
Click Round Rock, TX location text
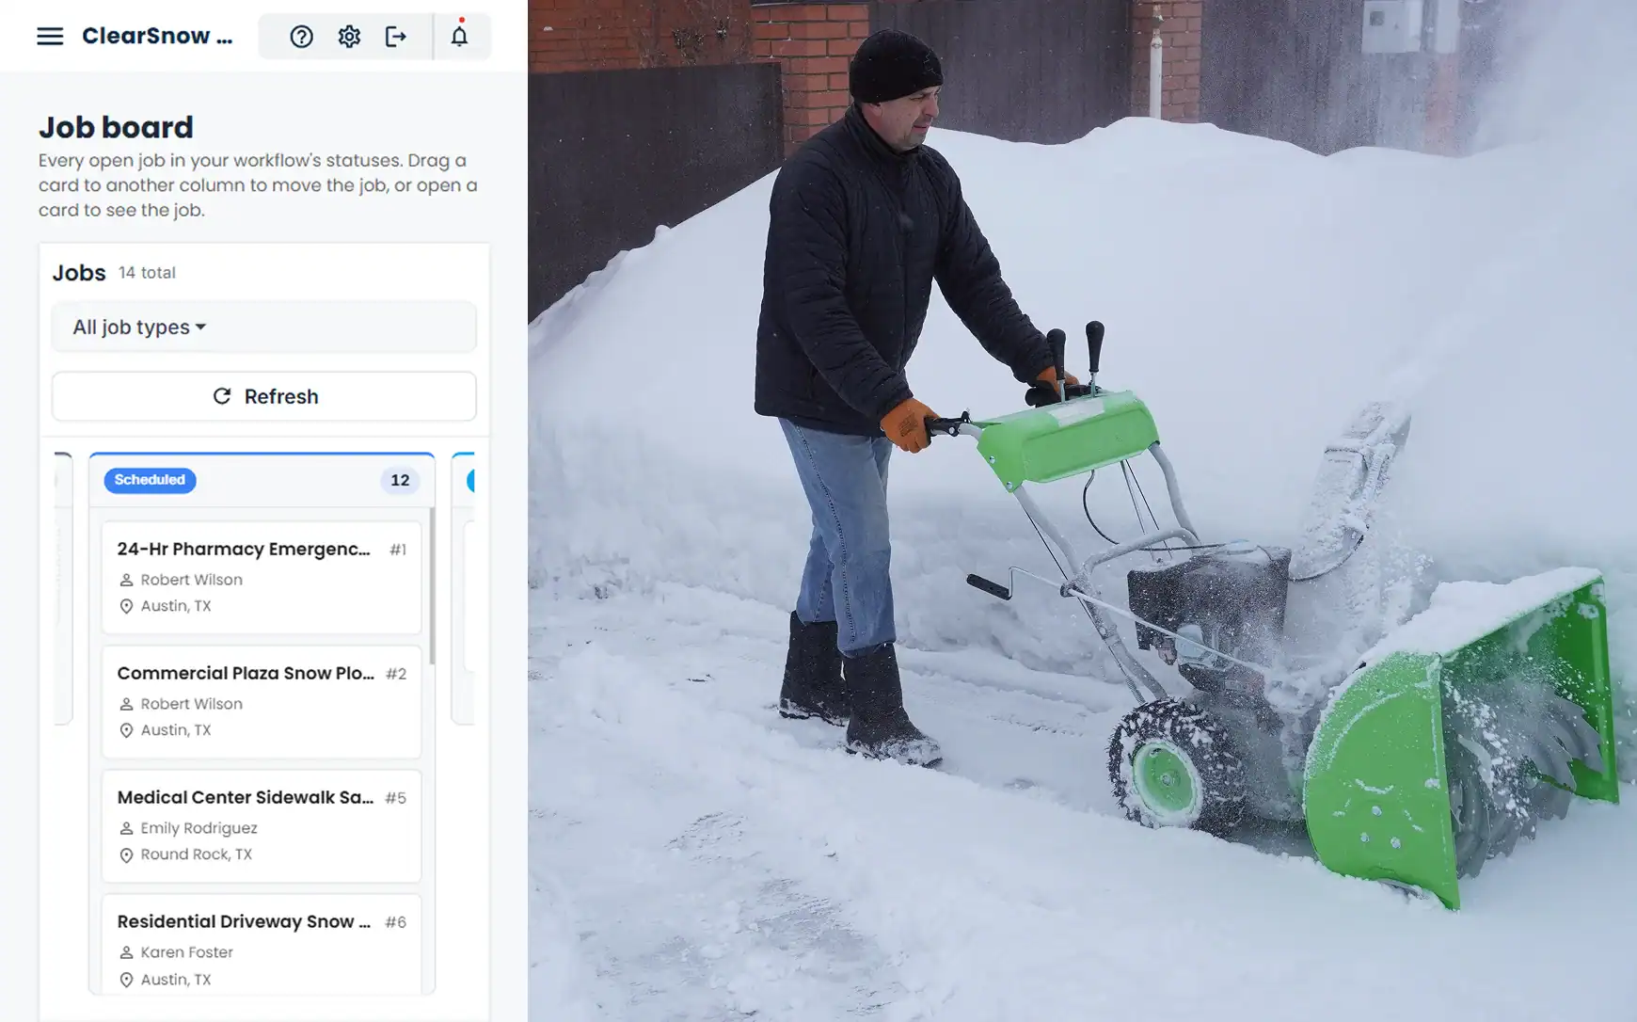(x=196, y=854)
